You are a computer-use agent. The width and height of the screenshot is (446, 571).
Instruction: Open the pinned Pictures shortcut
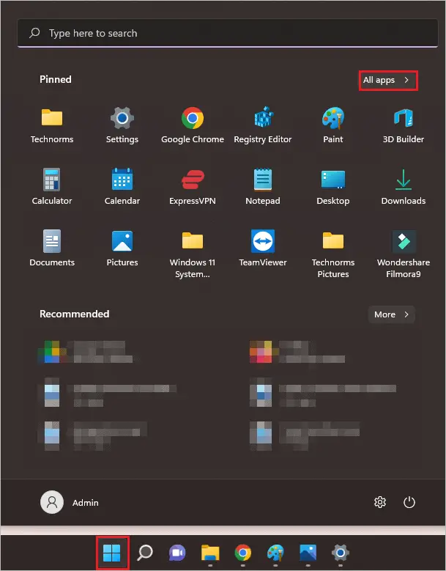[x=122, y=248]
